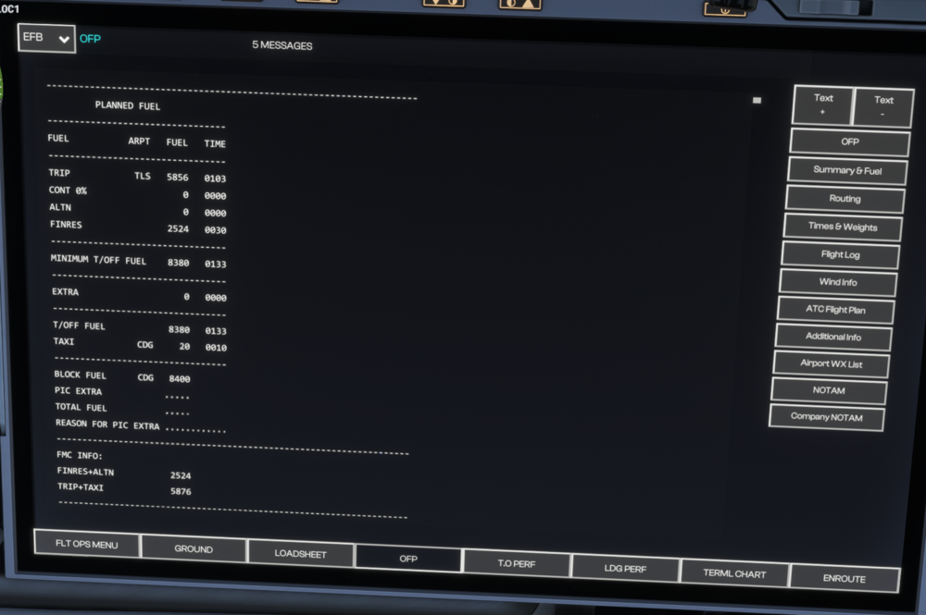Screen dimensions: 926x615
Task: Decrease text size with Text - button
Action: coord(882,107)
